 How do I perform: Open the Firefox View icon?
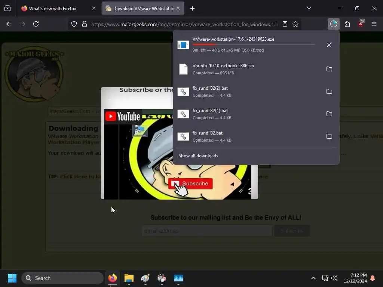tap(7, 9)
